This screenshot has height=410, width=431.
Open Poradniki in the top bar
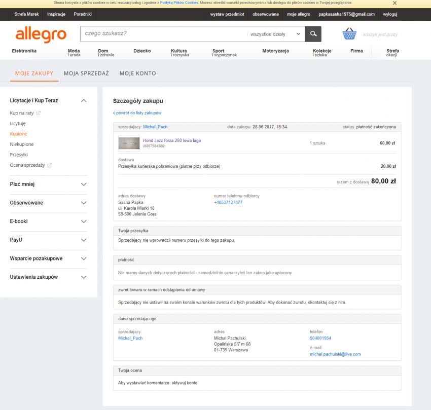click(83, 14)
